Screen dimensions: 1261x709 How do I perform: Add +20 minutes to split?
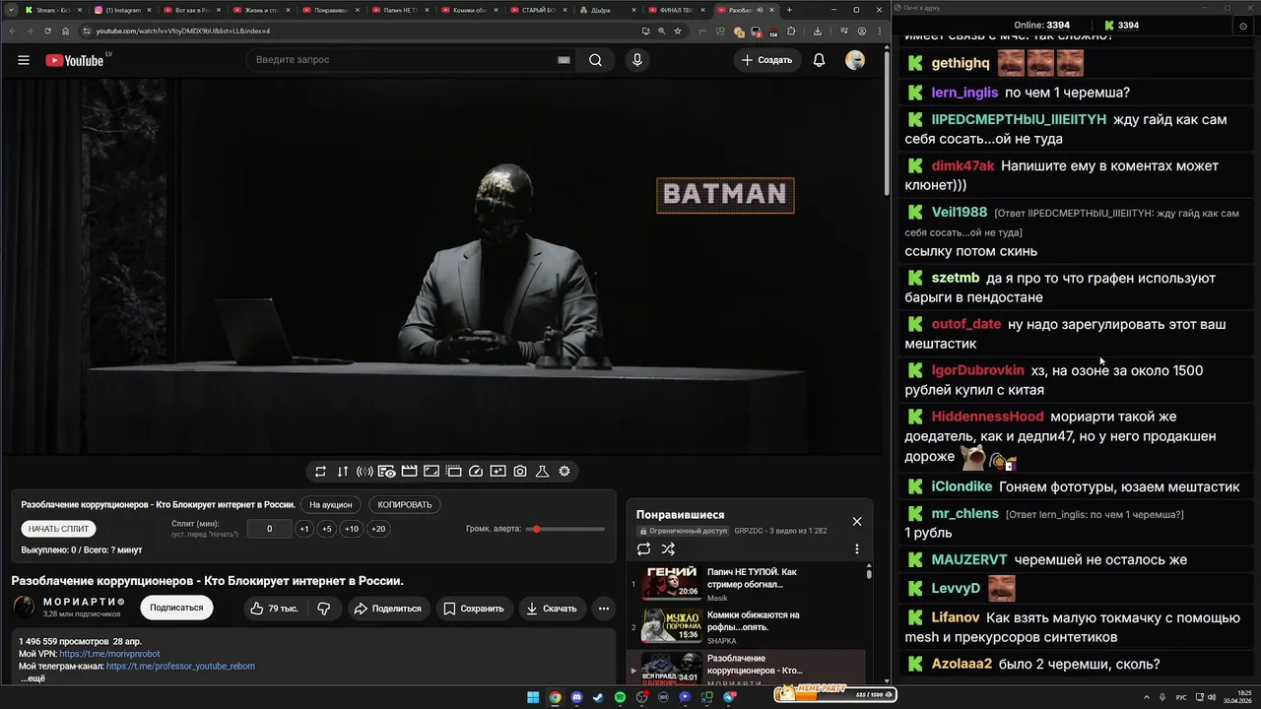378,529
